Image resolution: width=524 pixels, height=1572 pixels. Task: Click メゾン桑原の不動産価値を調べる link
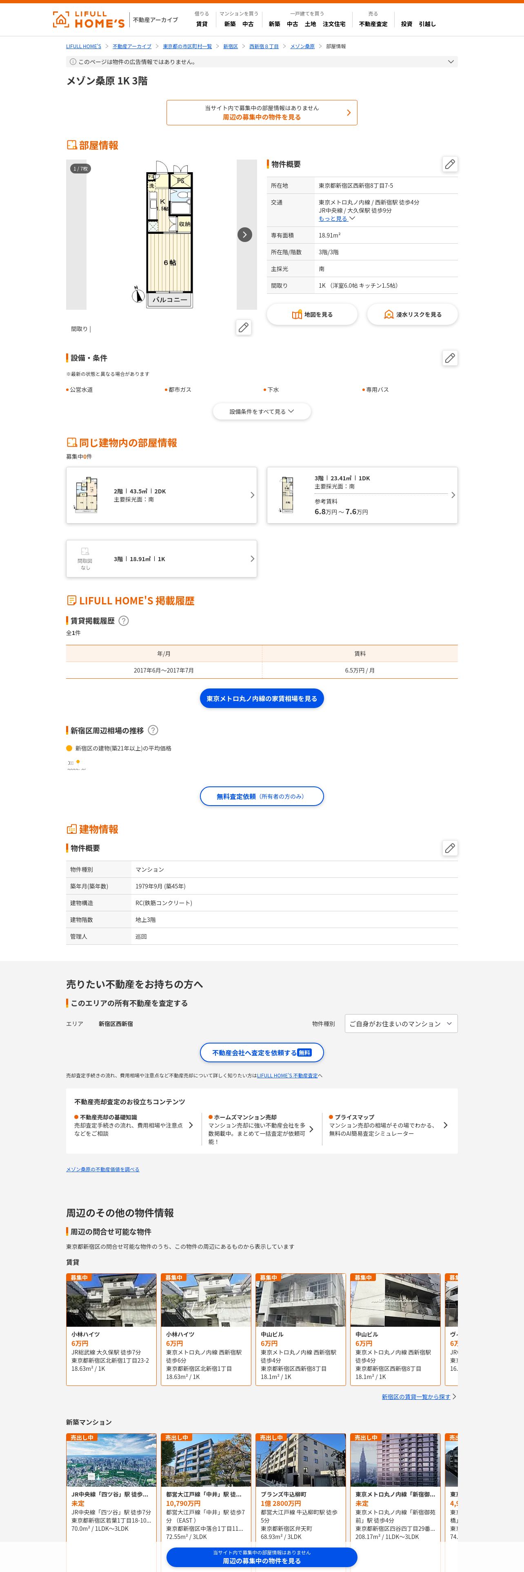[102, 1169]
